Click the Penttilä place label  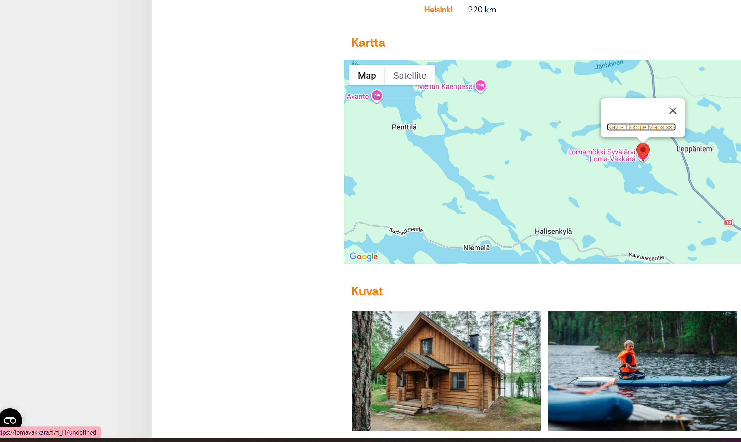pyautogui.click(x=404, y=127)
